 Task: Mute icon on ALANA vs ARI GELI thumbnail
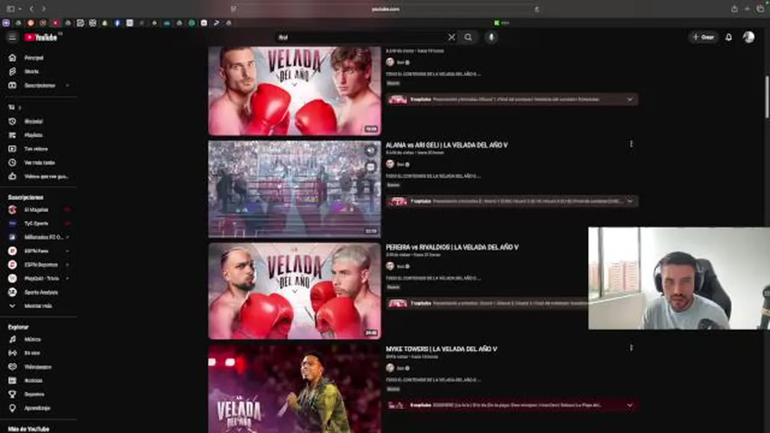(371, 151)
